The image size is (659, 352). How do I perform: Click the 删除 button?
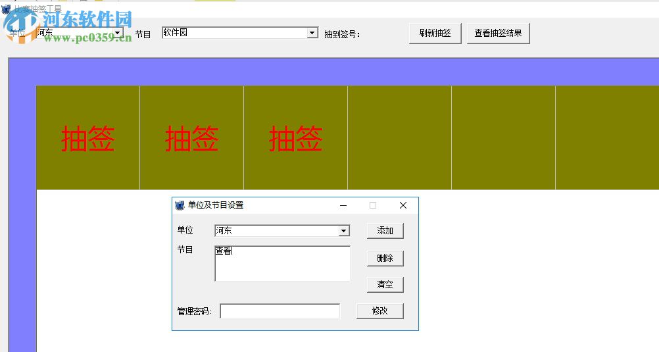385,258
